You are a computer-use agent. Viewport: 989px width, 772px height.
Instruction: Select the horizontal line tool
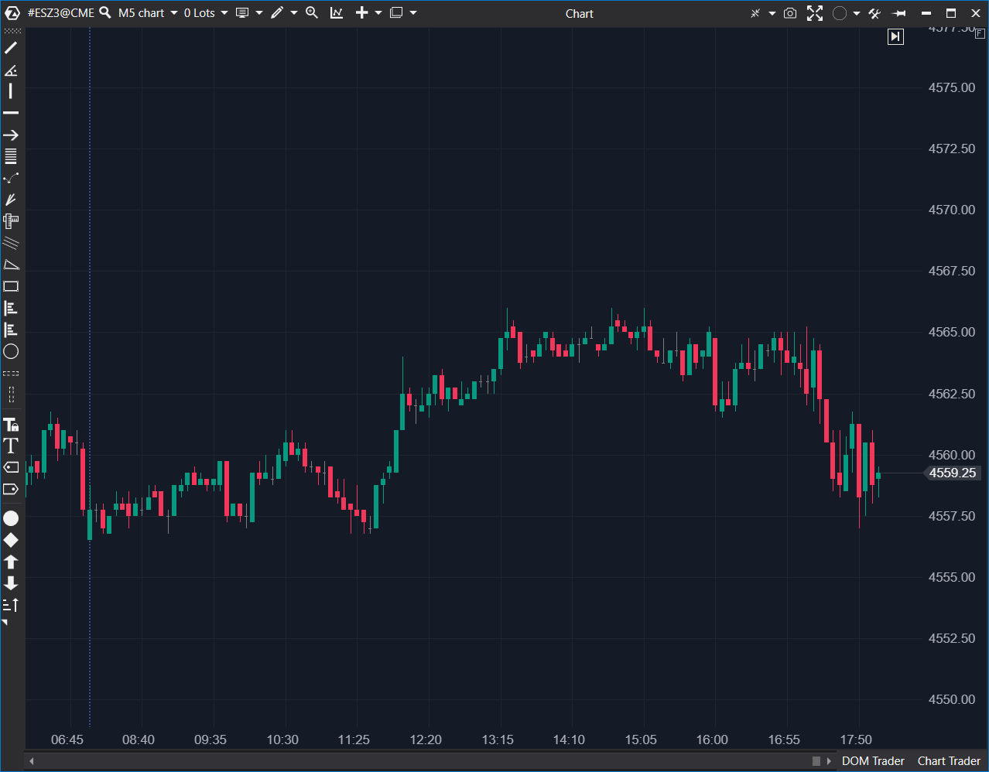tap(11, 113)
